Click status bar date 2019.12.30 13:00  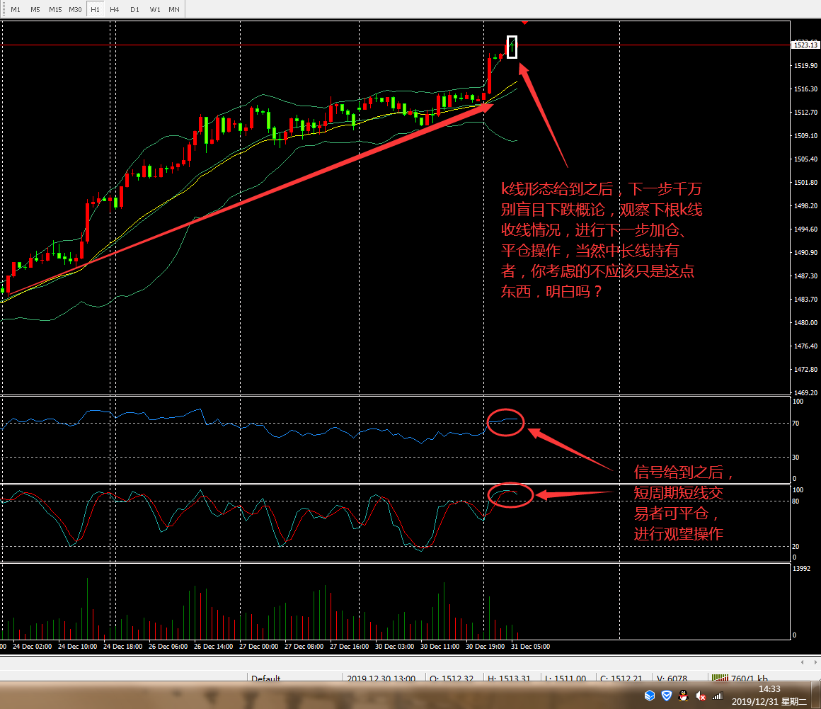point(381,678)
